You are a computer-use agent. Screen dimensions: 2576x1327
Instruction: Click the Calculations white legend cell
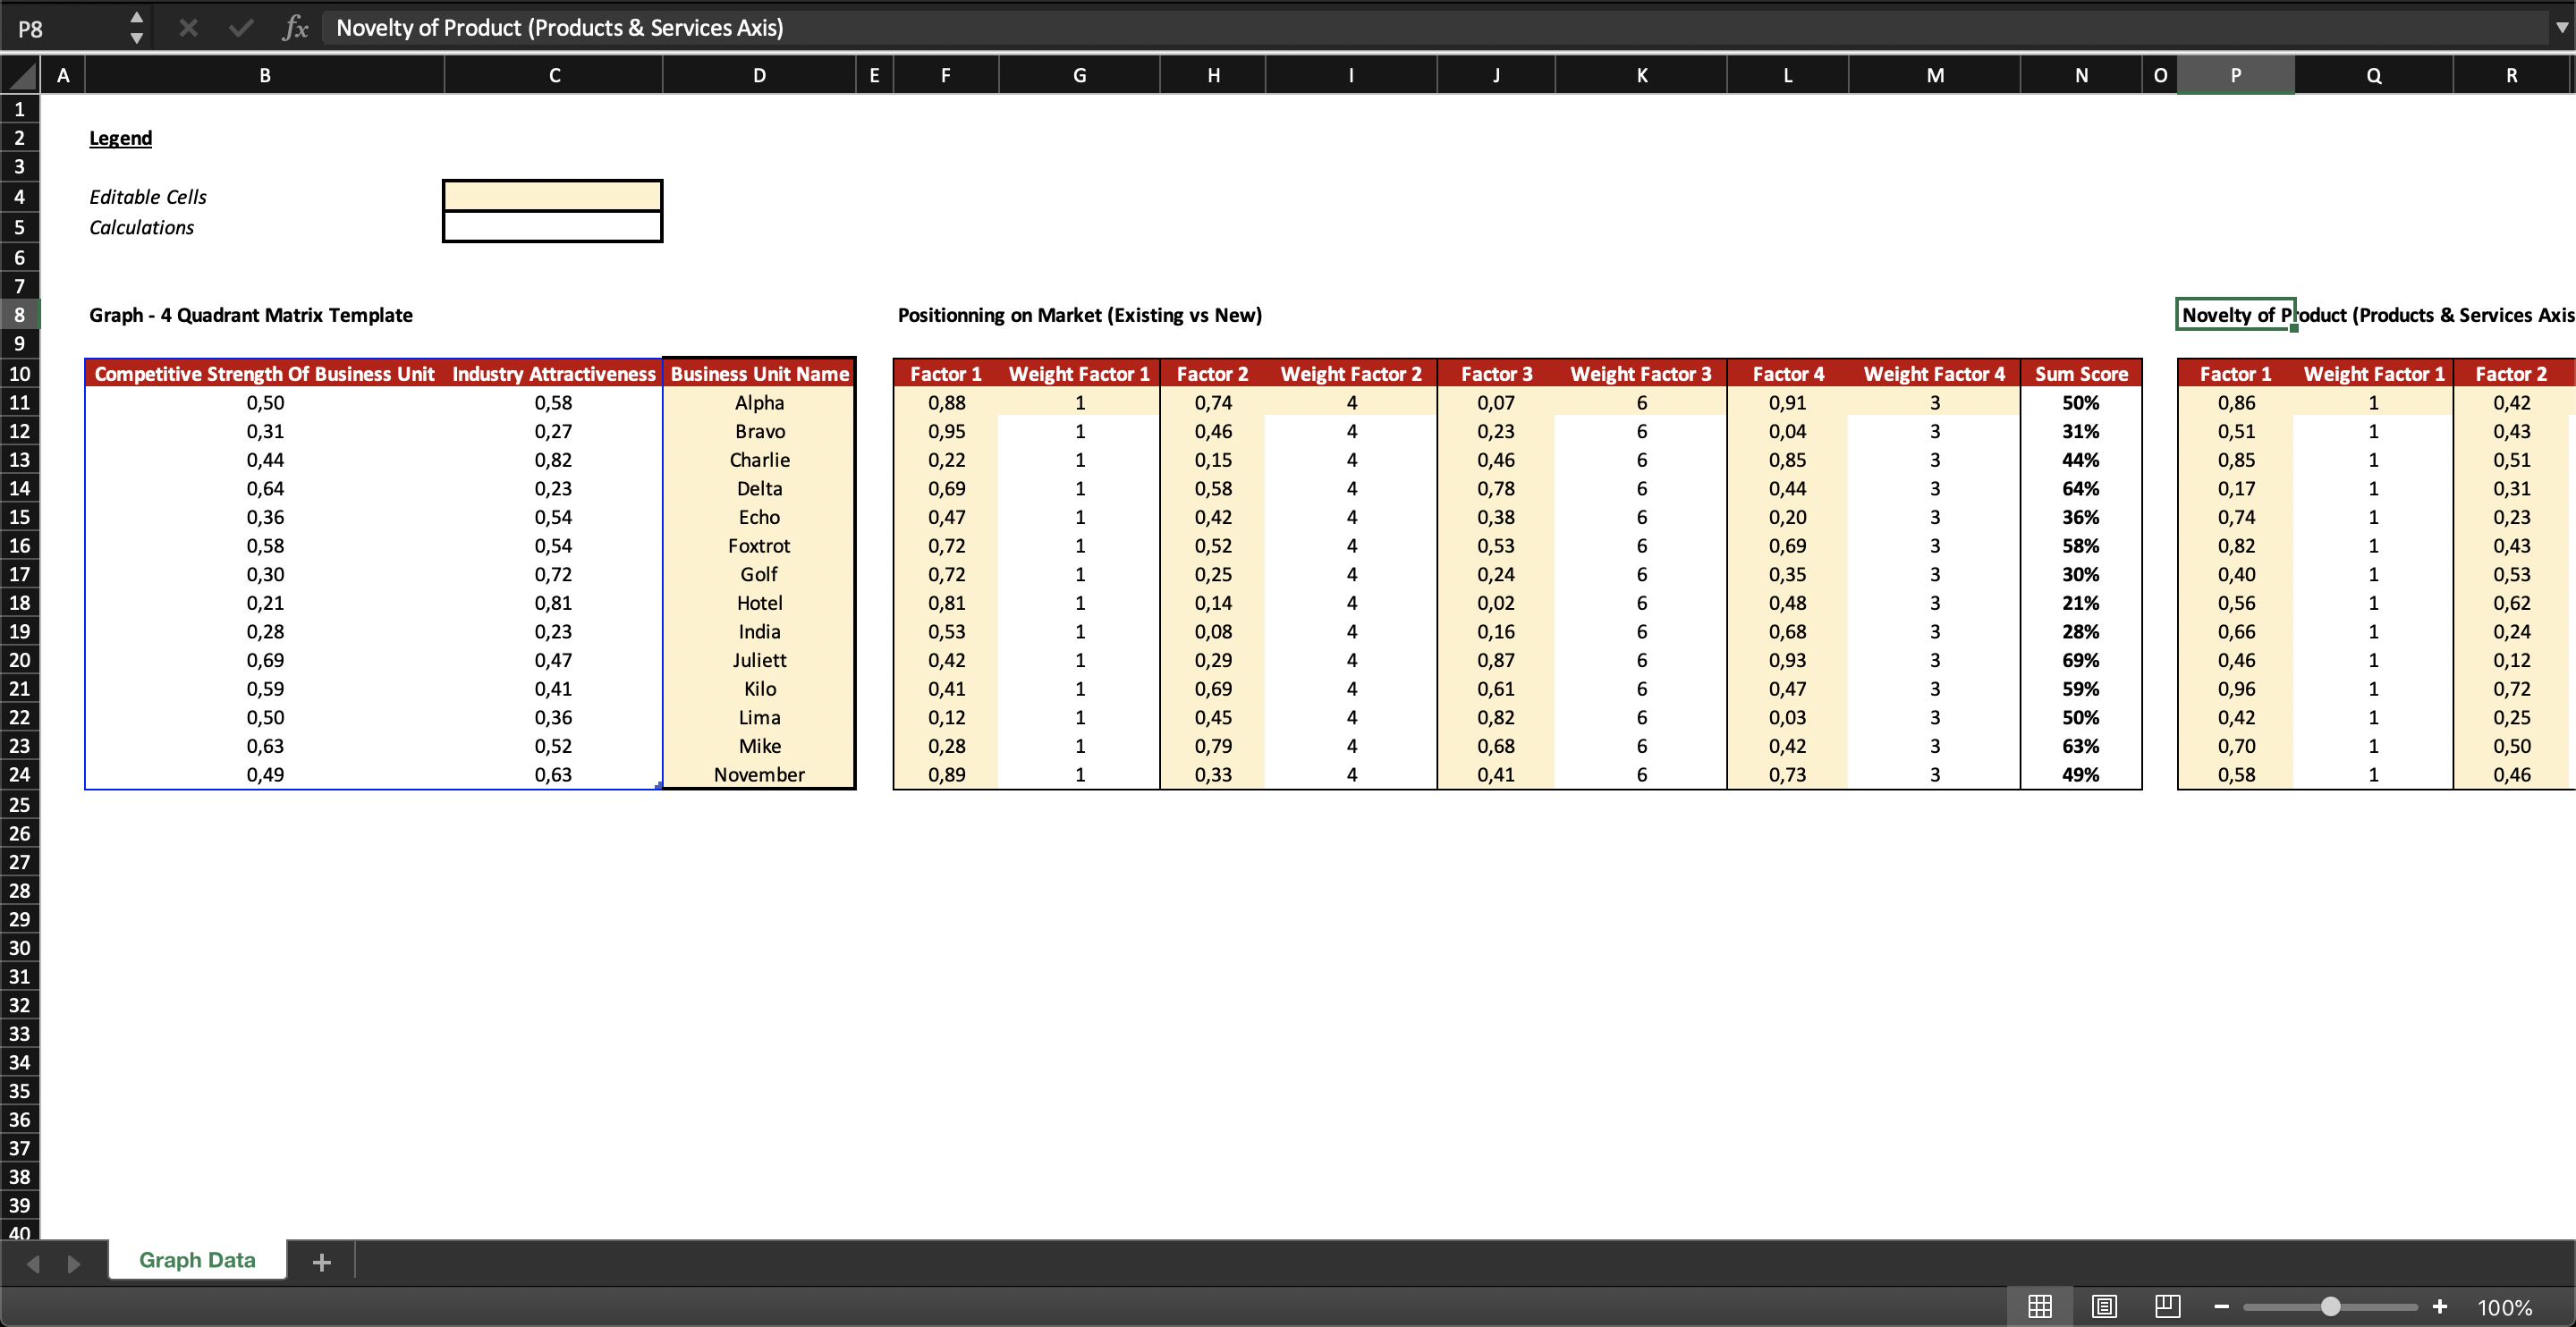553,227
